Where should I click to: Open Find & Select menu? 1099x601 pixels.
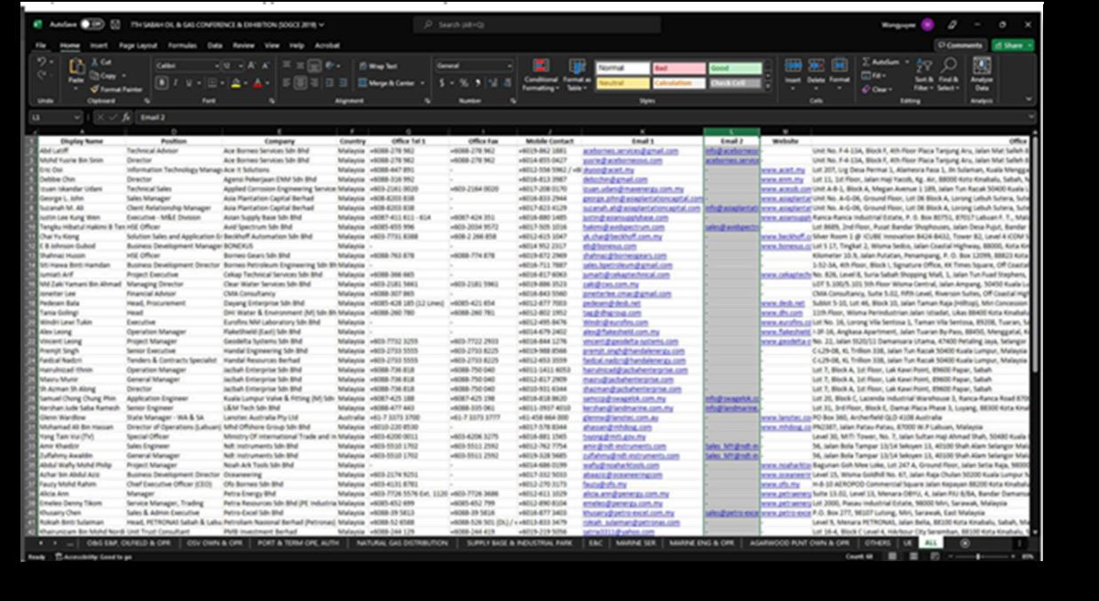[x=948, y=74]
